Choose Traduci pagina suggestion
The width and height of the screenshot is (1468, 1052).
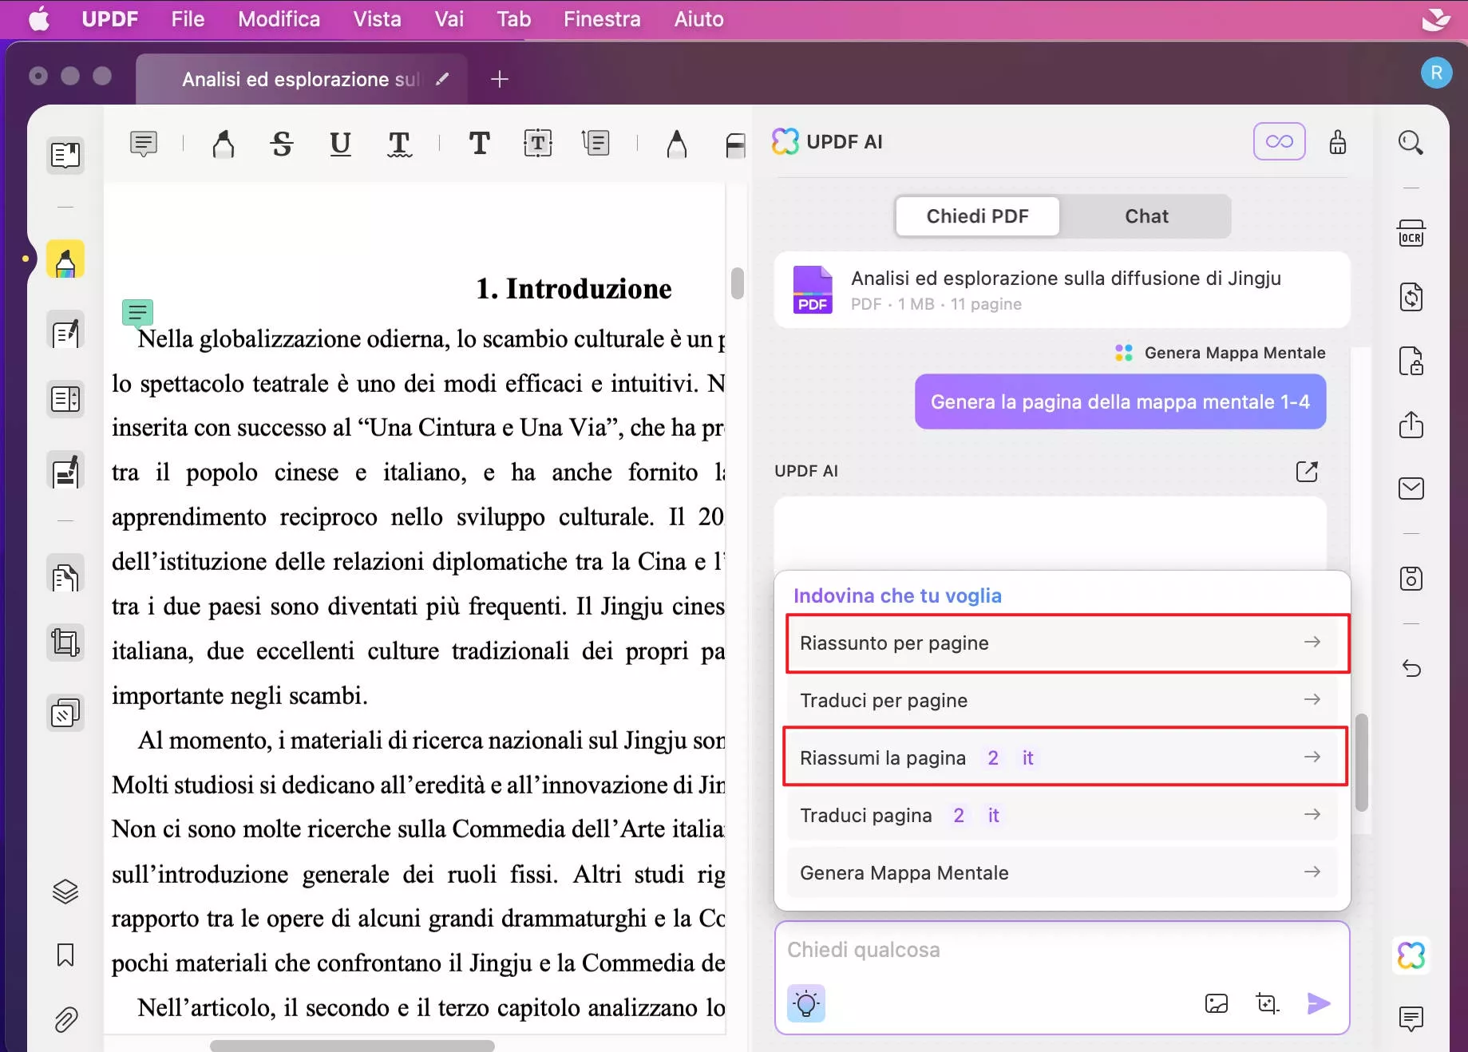[1062, 816]
